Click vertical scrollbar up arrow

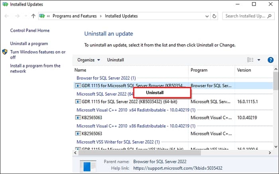(276, 69)
